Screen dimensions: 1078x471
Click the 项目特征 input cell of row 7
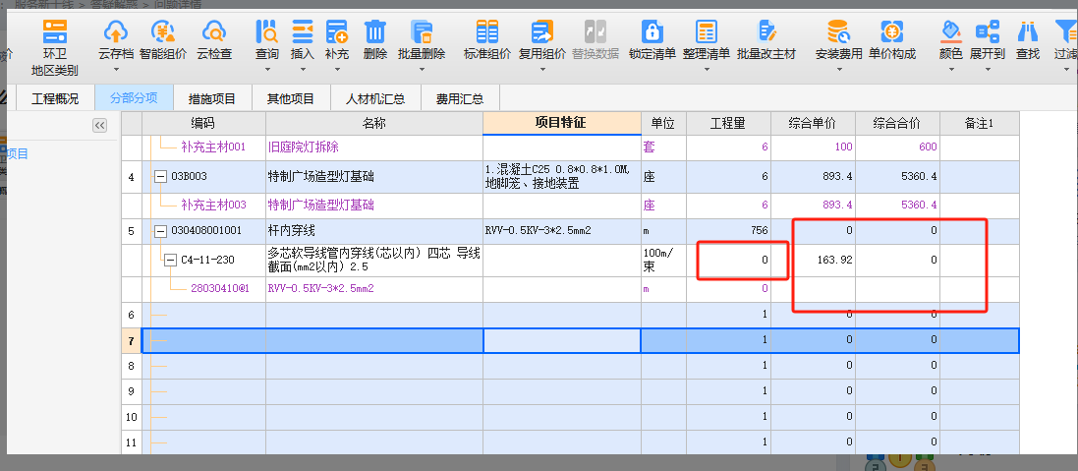pos(561,339)
